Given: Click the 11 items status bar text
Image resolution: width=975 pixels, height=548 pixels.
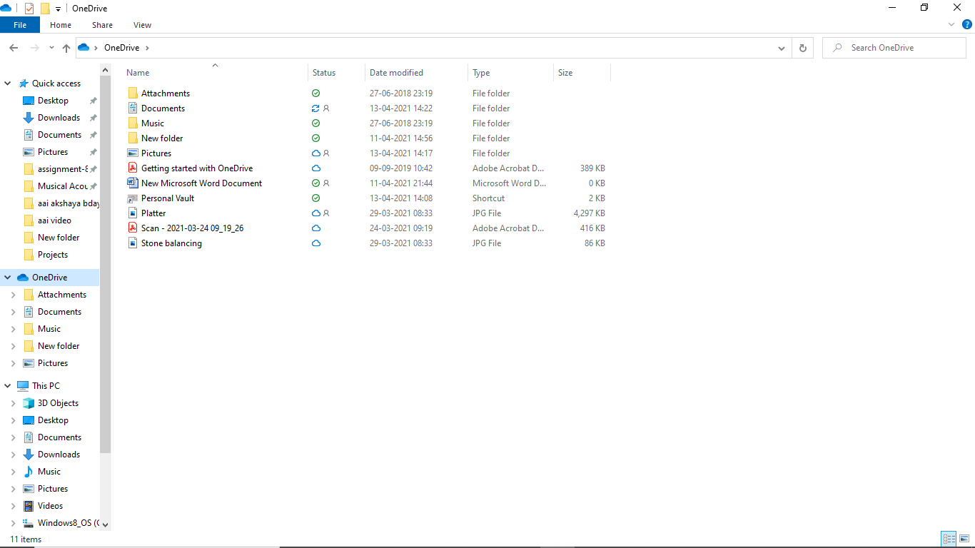Looking at the screenshot, I should click(x=26, y=539).
